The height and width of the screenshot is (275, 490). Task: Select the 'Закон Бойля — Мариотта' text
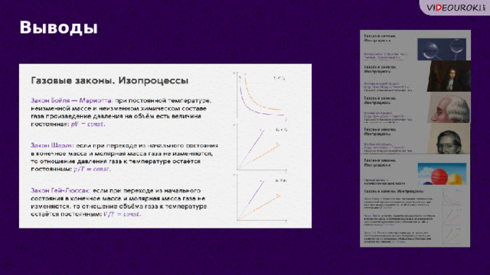71,100
